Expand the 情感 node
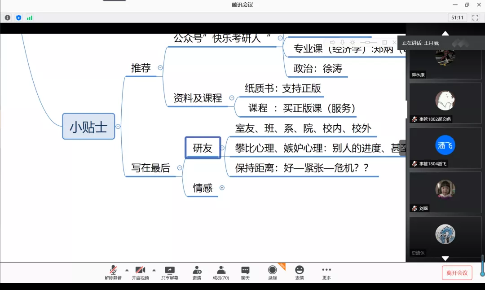The width and height of the screenshot is (485, 290). [222, 188]
